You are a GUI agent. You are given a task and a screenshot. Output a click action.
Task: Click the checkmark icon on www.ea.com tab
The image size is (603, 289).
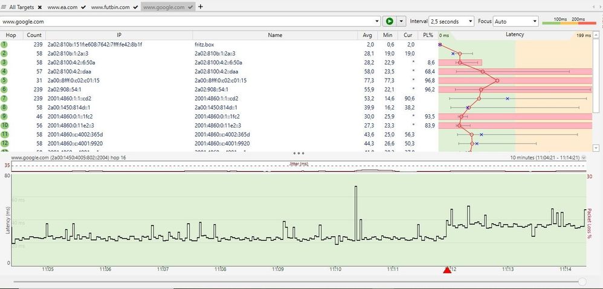click(x=83, y=7)
